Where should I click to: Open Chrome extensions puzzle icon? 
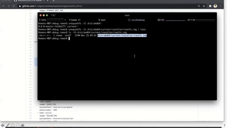(210, 6)
